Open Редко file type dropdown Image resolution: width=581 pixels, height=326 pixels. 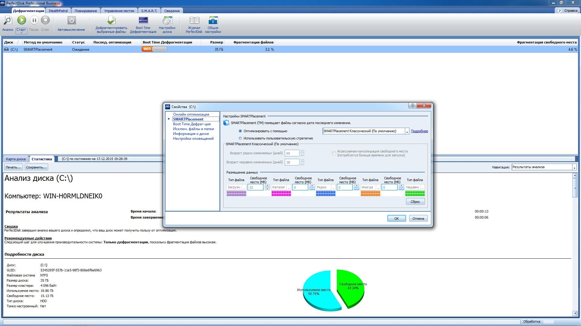pyautogui.click(x=333, y=187)
